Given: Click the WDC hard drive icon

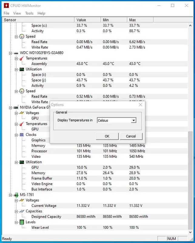Looking at the screenshot, I should [x=16, y=53].
